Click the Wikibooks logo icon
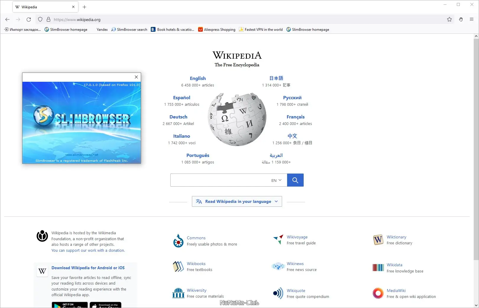This screenshot has height=308, width=479. 178,267
